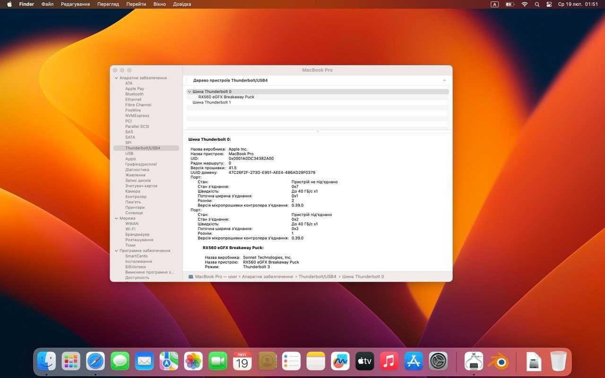Select Сховище in the sidebar

pyautogui.click(x=134, y=213)
